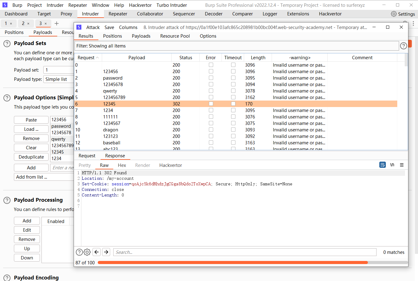Toggle the \n non-printable characters view
Image resolution: width=418 pixels, height=281 pixels.
pyautogui.click(x=392, y=165)
